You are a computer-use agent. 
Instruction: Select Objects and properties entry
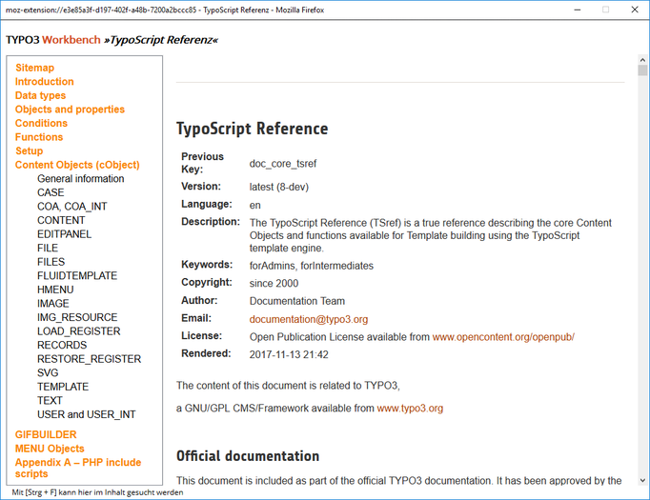click(70, 110)
